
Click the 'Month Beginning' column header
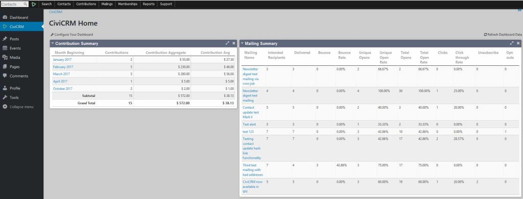coord(69,53)
